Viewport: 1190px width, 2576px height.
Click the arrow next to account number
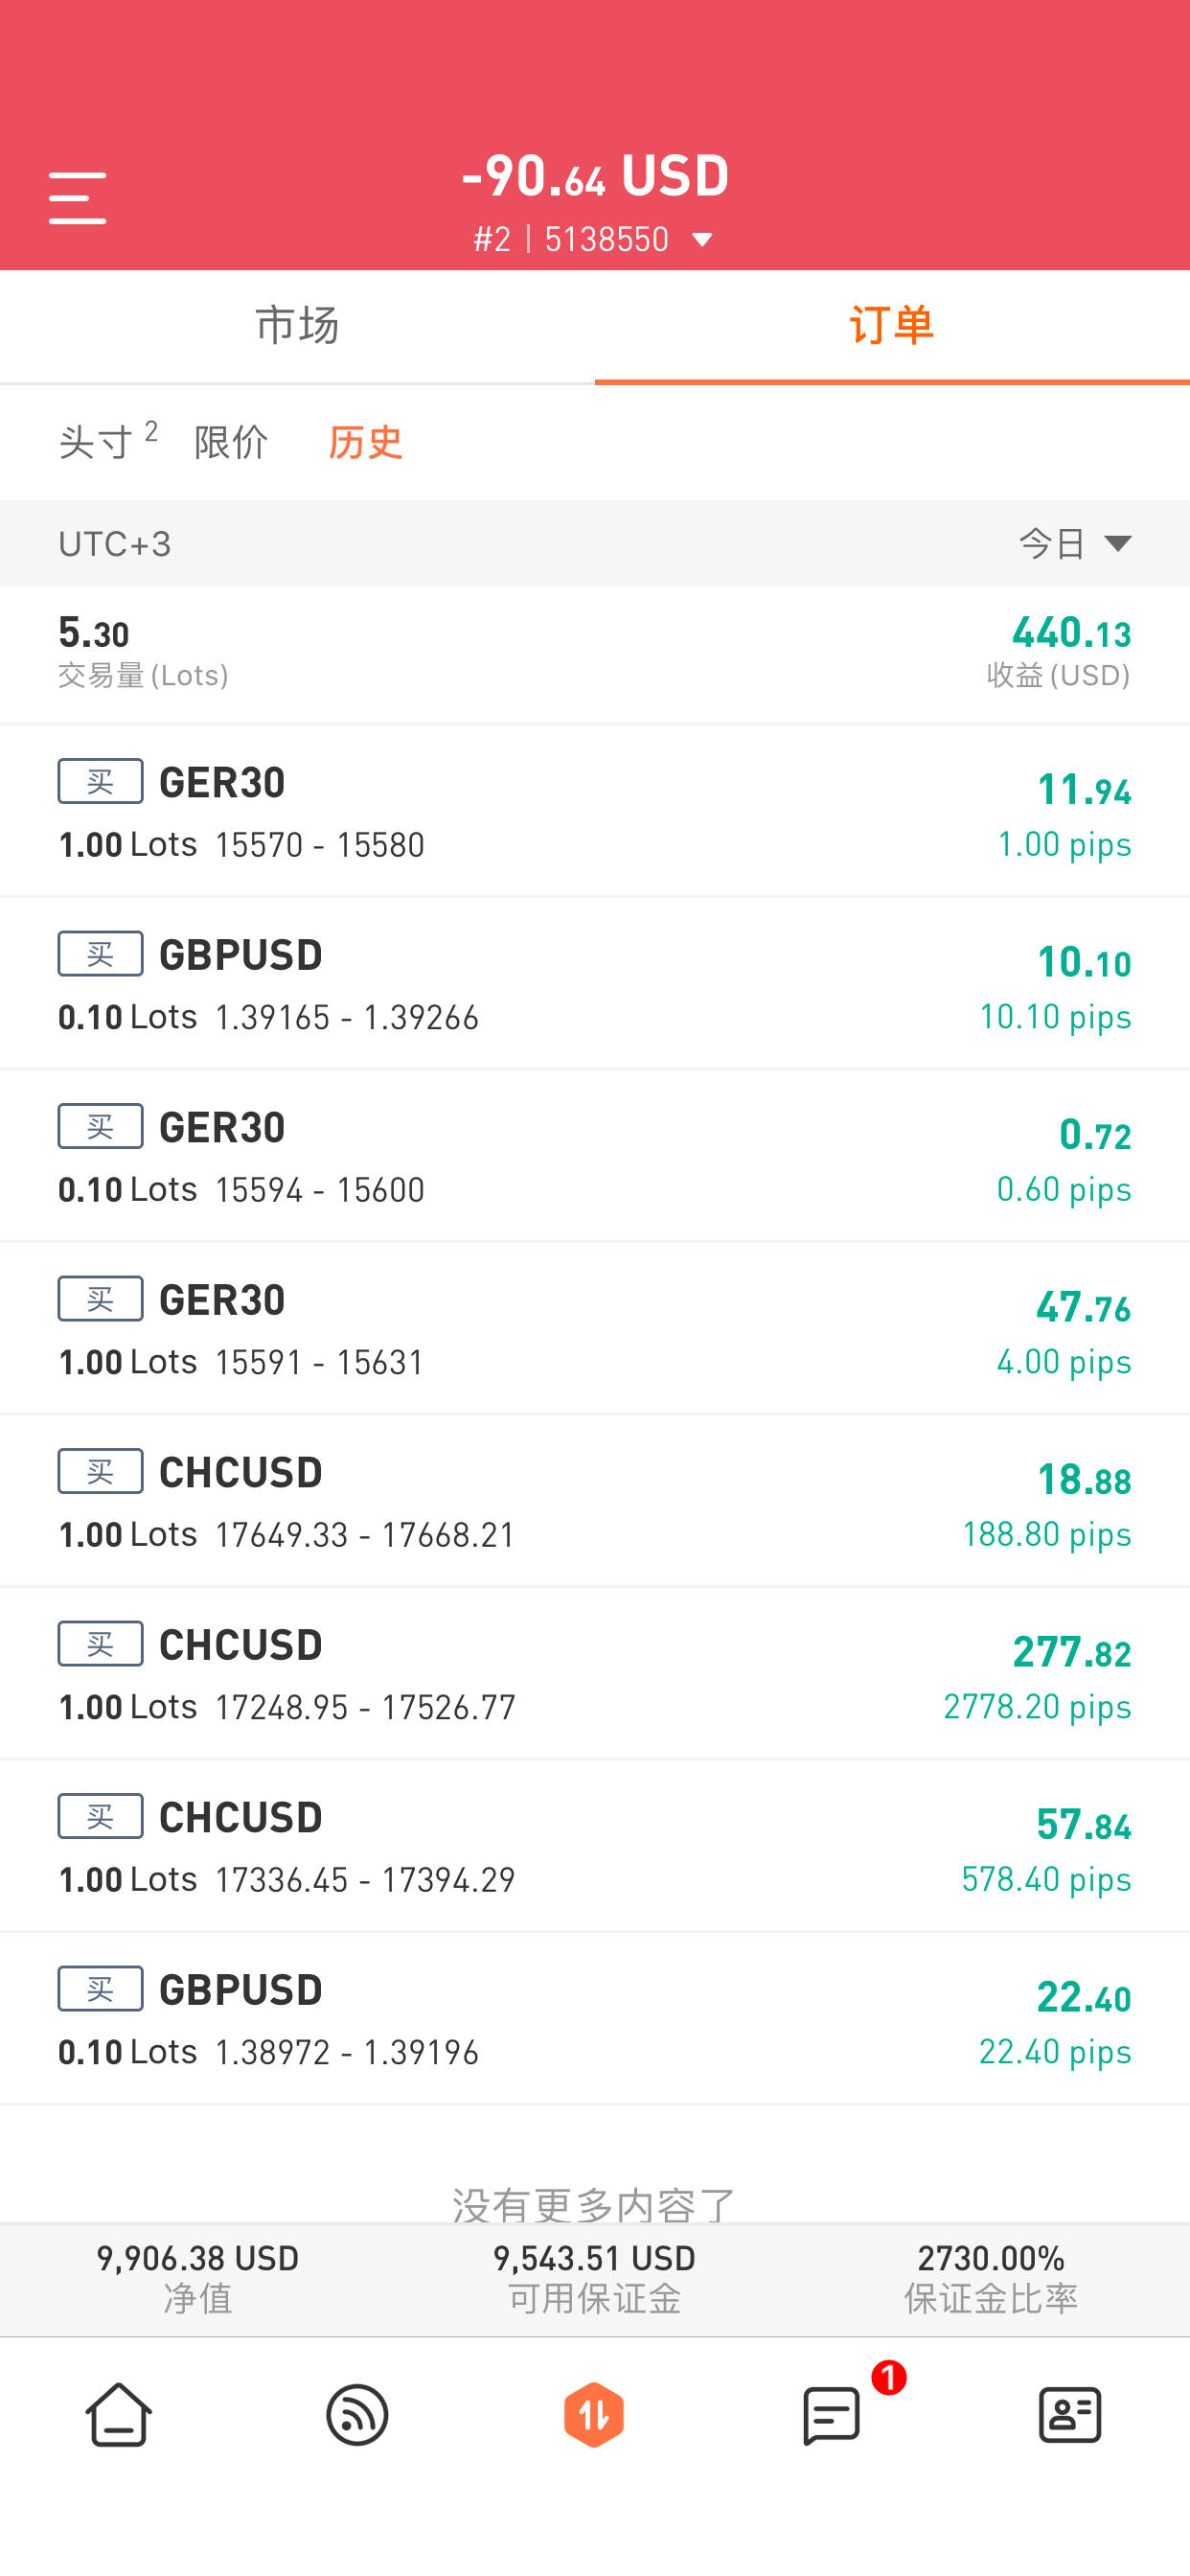click(x=702, y=240)
